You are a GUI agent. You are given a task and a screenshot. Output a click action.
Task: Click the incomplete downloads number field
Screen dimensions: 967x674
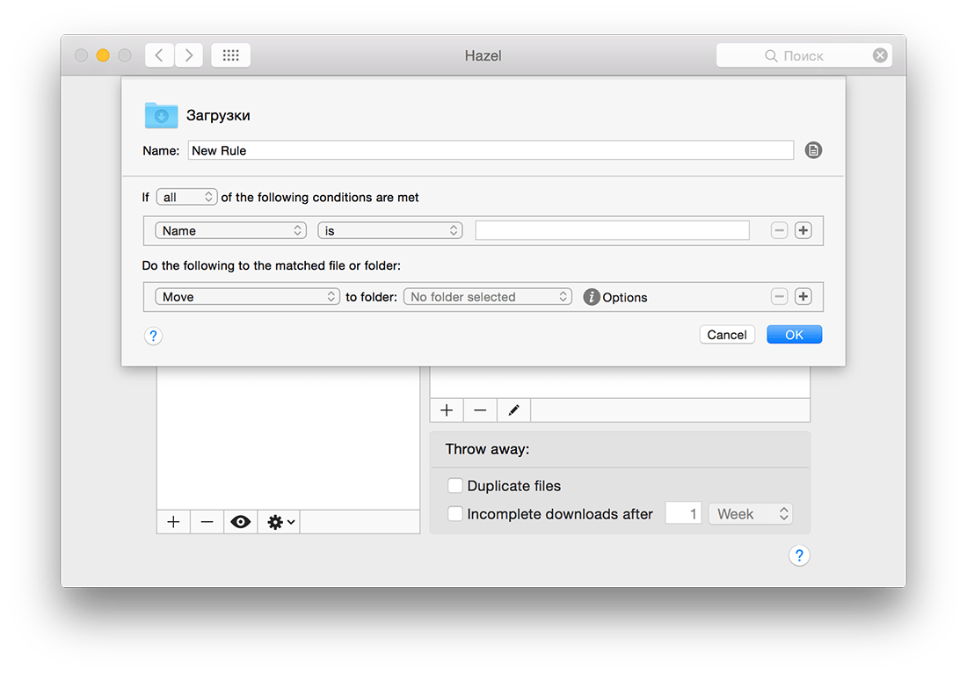(x=683, y=514)
